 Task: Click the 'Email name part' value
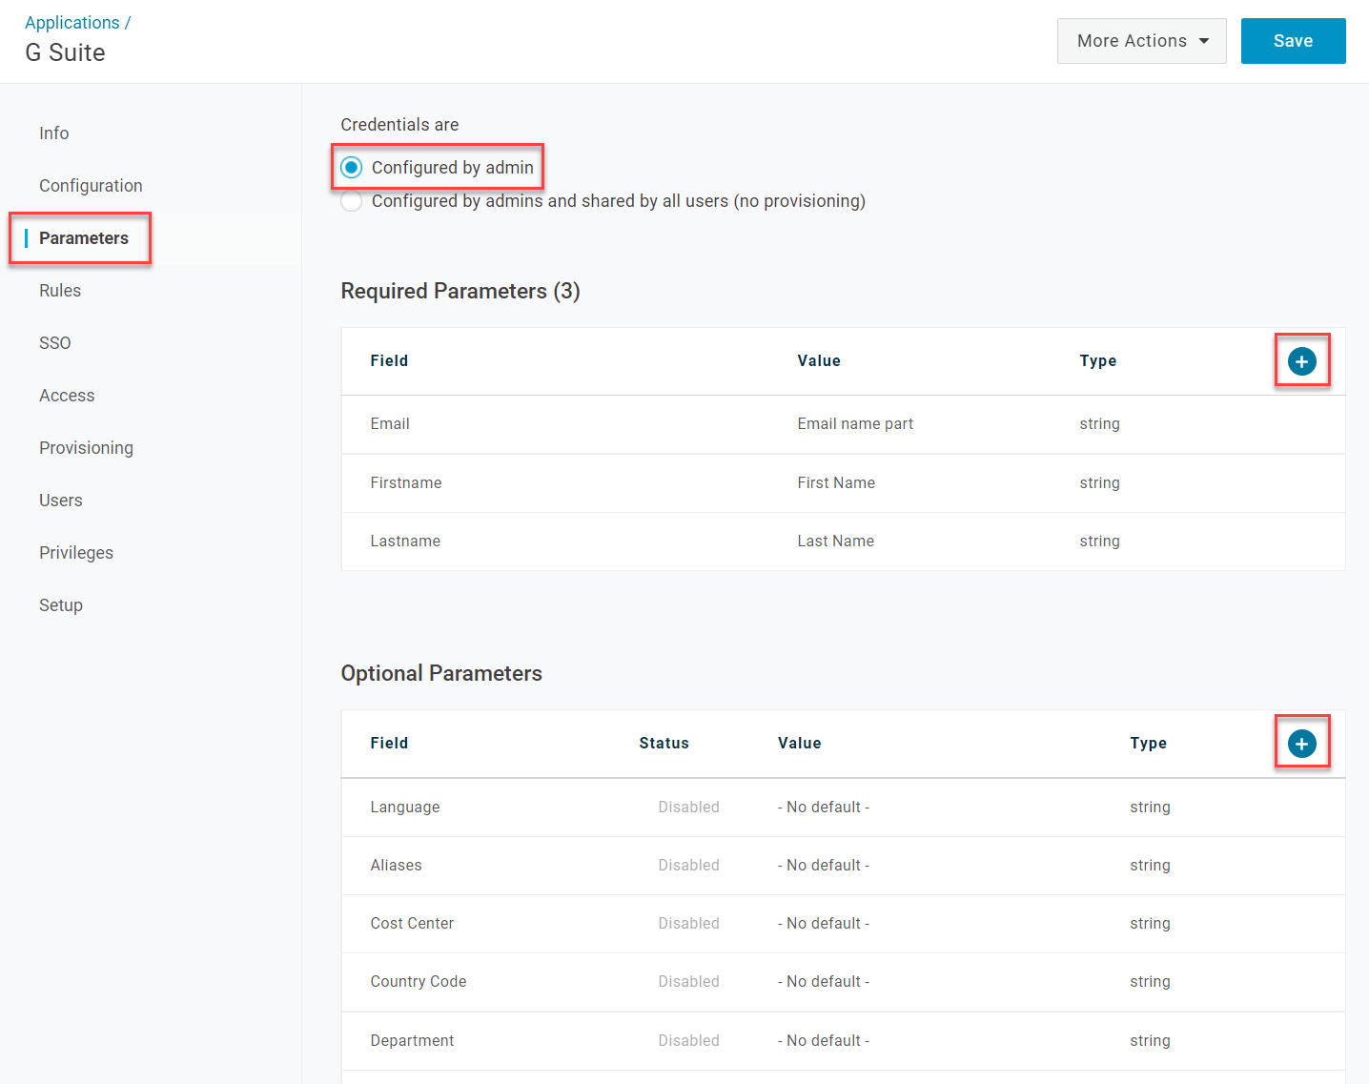click(855, 424)
